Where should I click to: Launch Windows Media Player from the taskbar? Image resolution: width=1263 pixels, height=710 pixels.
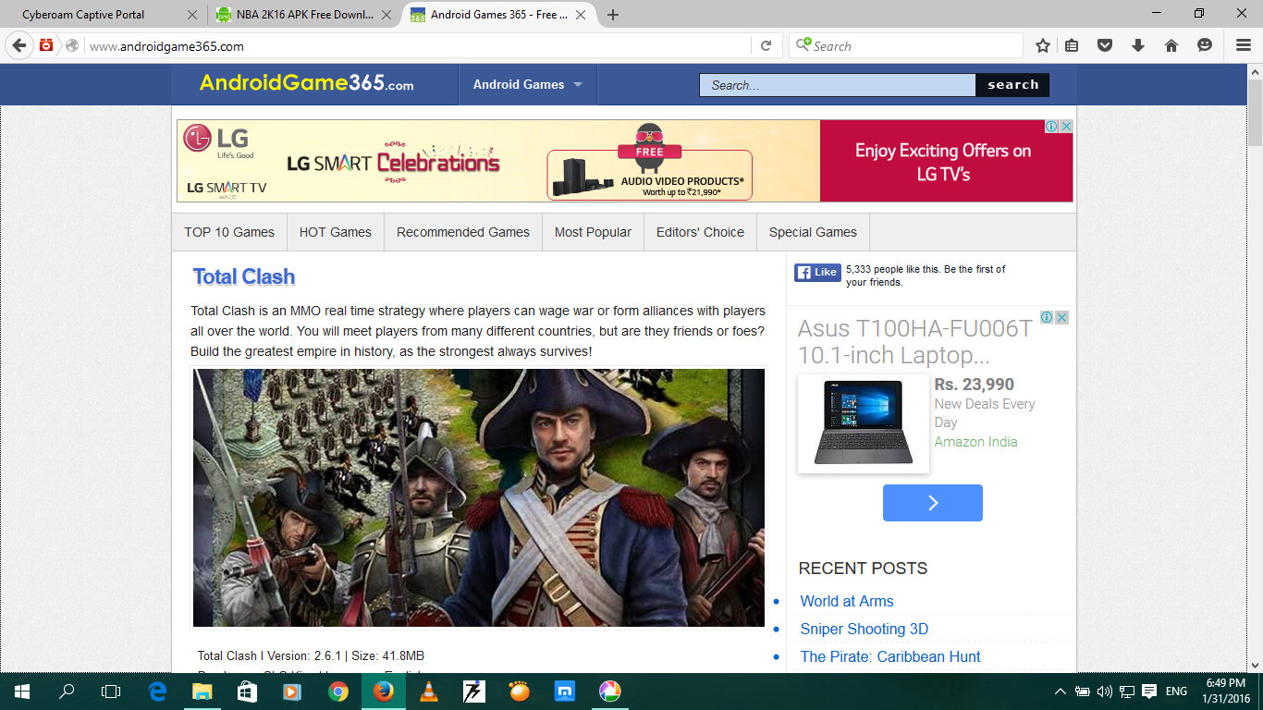coord(292,692)
